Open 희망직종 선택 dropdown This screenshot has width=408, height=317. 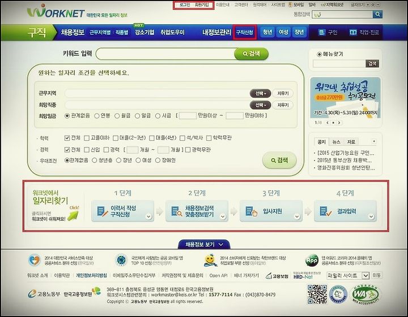click(260, 105)
